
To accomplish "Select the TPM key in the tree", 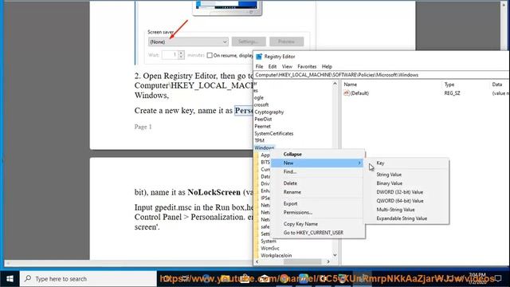I will point(259,140).
